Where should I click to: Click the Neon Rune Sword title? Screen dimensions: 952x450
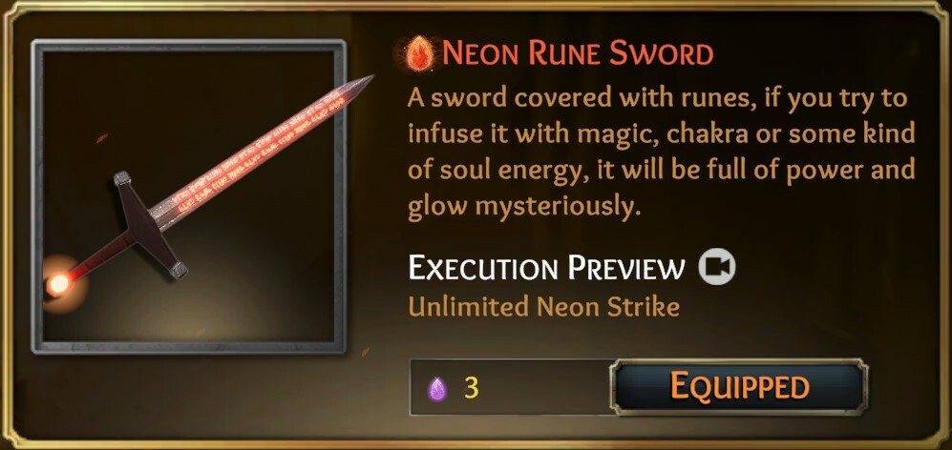click(x=578, y=54)
